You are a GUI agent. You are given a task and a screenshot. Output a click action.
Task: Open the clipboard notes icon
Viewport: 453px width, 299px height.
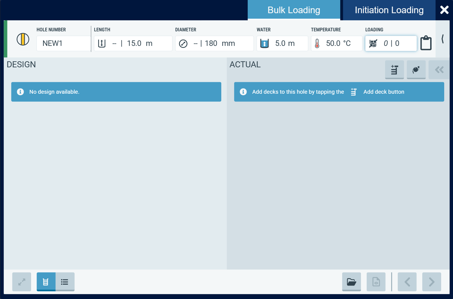[x=426, y=43]
